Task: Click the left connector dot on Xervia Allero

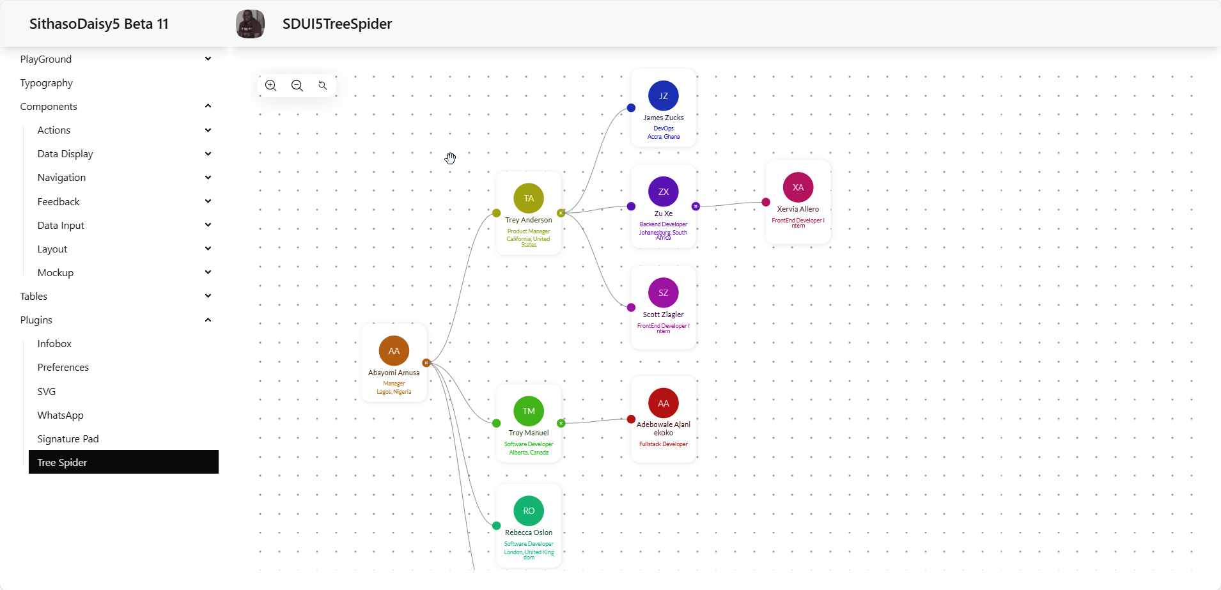Action: [x=766, y=202]
